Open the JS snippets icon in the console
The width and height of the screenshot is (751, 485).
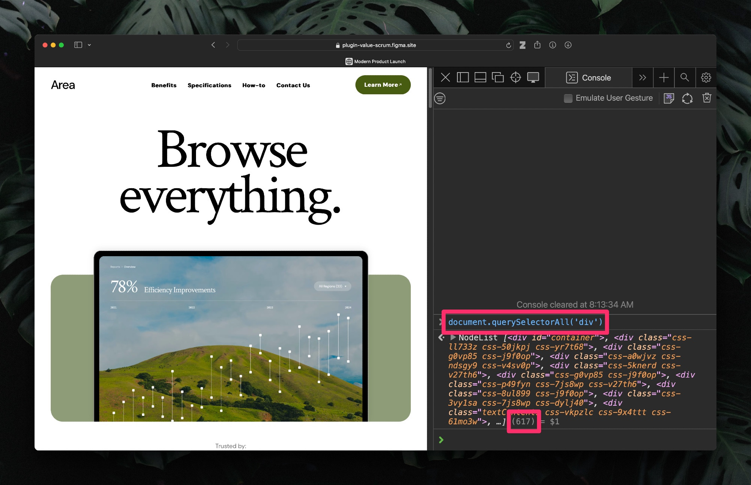pyautogui.click(x=669, y=98)
